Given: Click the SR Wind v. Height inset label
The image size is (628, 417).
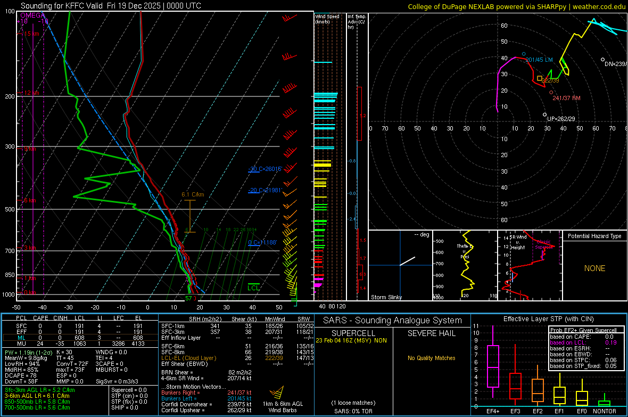Looking at the screenshot, I should click(x=518, y=242).
